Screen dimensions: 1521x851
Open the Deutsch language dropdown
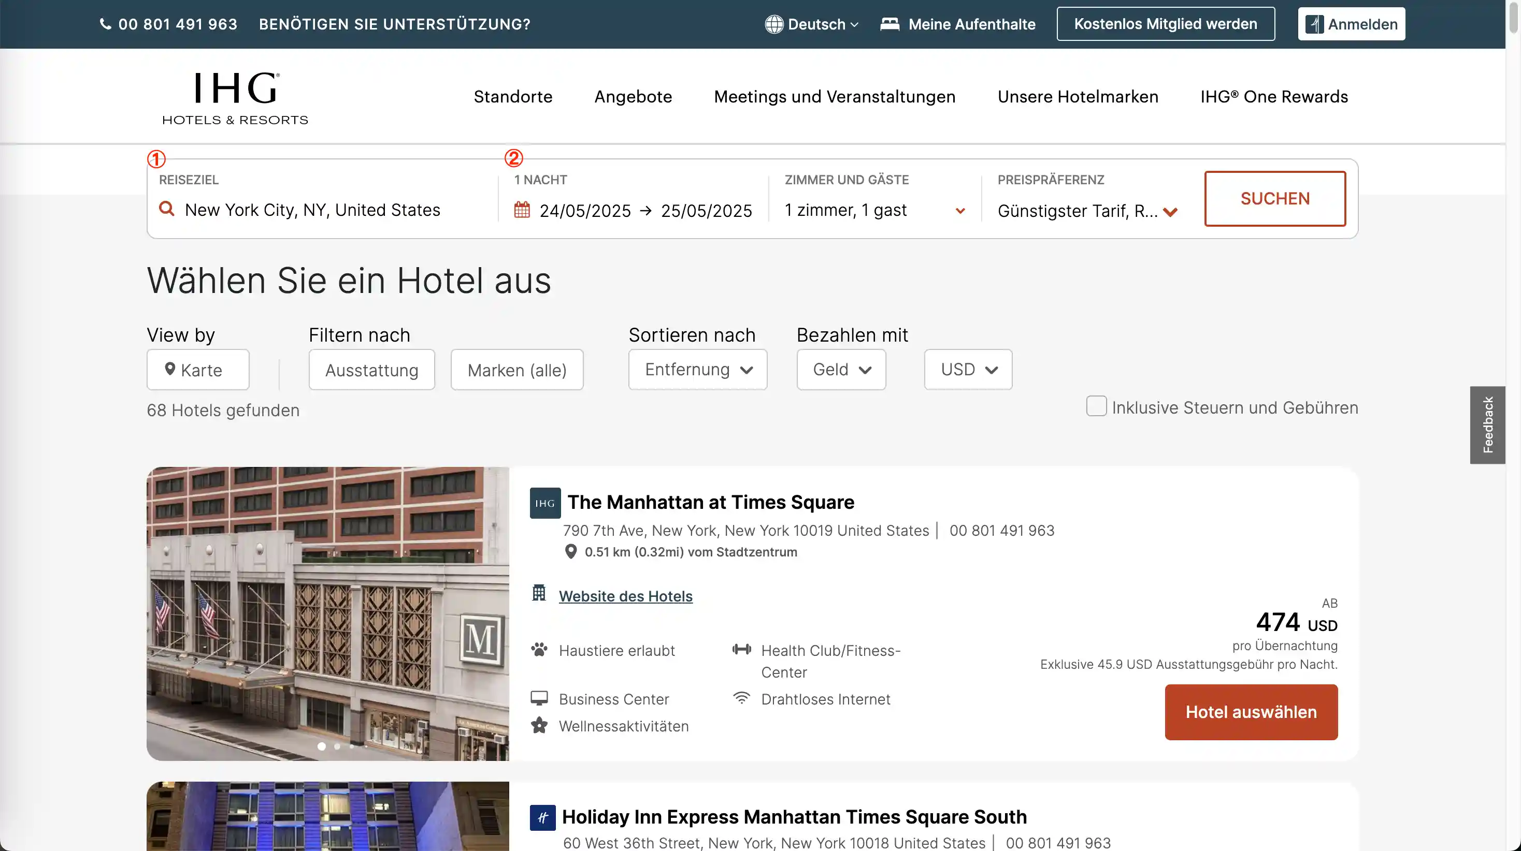812,24
